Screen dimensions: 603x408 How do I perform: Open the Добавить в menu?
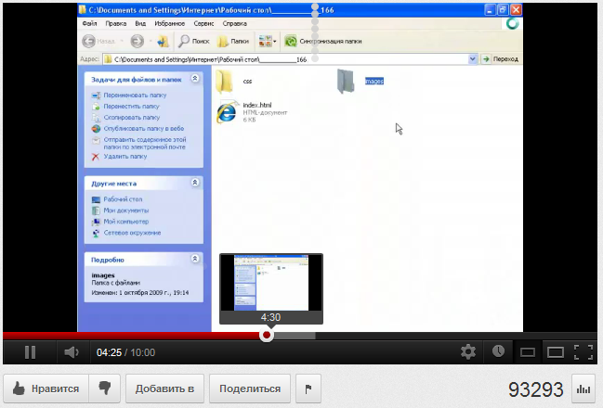164,389
